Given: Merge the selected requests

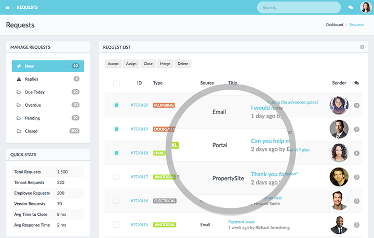Looking at the screenshot, I should tap(165, 64).
